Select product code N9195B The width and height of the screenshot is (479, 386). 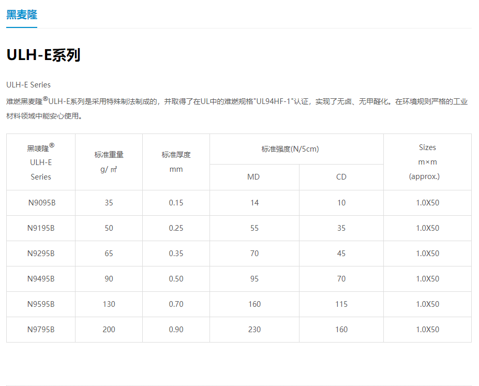pyautogui.click(x=41, y=228)
